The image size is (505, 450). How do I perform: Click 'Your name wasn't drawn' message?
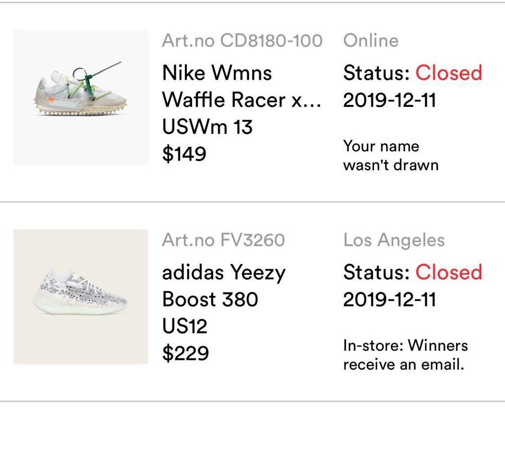tap(391, 156)
